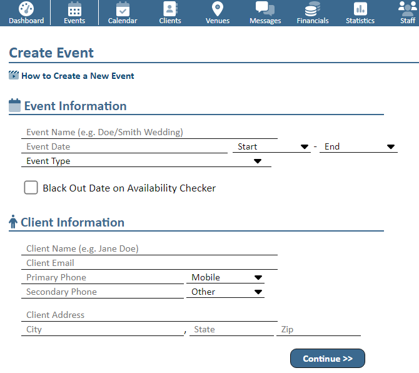Focus the Event Name input field
This screenshot has width=419, height=373.
pos(149,133)
